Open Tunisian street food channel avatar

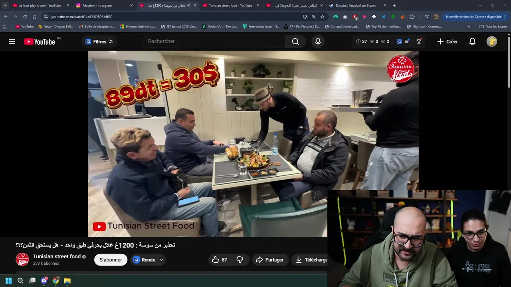22,259
